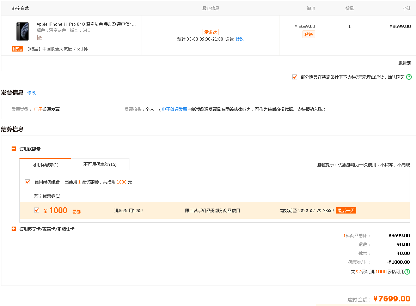Click the 退 return badge under product
This screenshot has height=306, width=416.
tap(40, 37)
